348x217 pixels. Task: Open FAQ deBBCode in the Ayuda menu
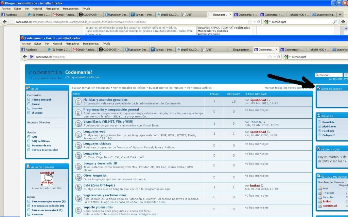click(x=41, y=141)
